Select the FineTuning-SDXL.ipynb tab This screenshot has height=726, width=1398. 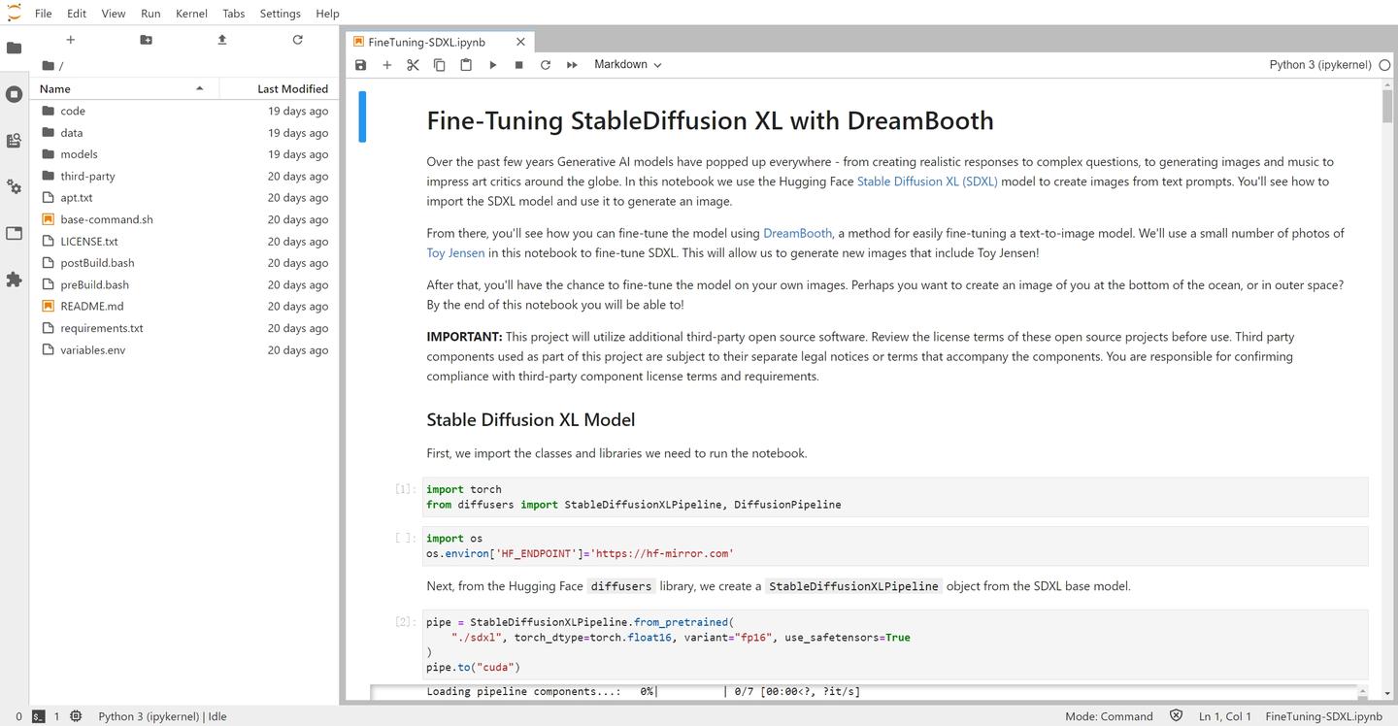(x=428, y=42)
